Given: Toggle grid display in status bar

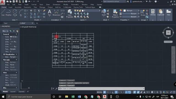Looking at the screenshot, I should 105,92.
